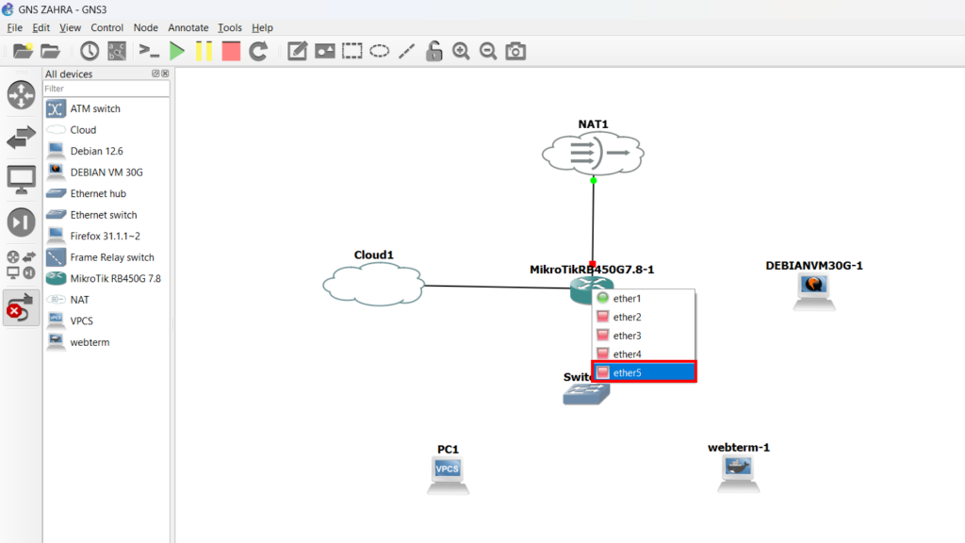Toggle lock or unlock items padlock
This screenshot has height=543, width=965.
[x=433, y=51]
